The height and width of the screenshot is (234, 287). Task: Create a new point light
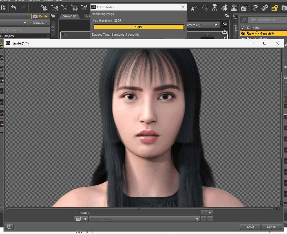(x=64, y=8)
